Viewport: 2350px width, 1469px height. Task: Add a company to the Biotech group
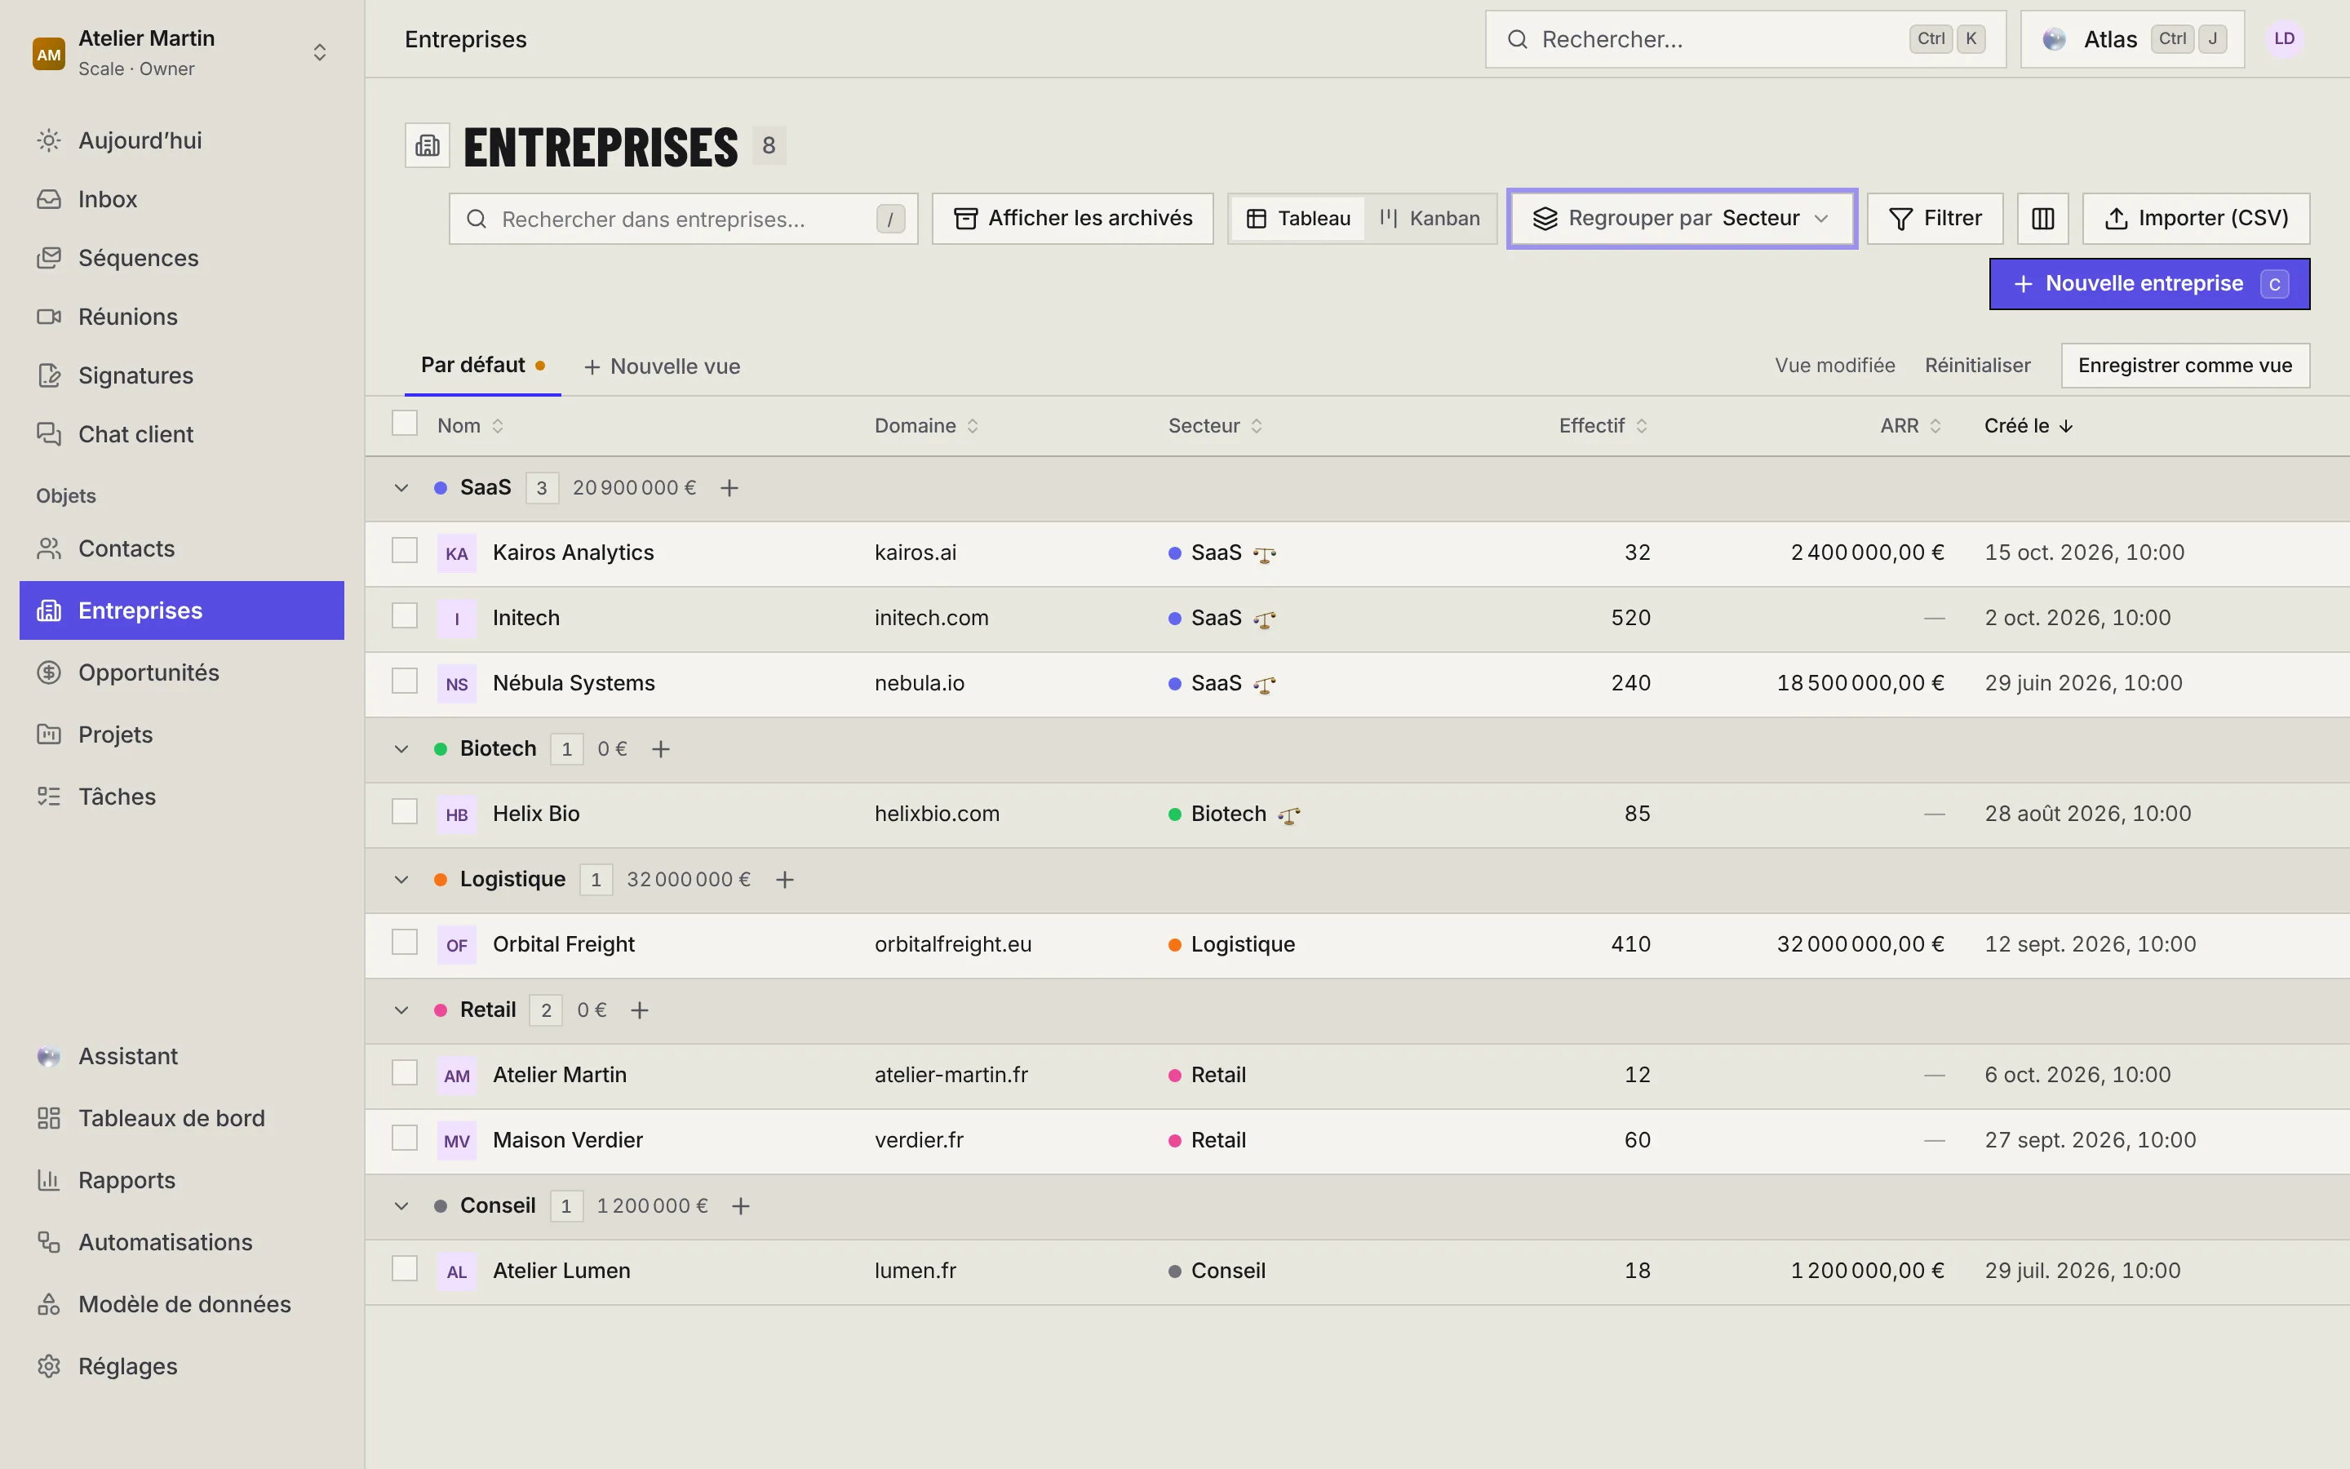(x=660, y=749)
